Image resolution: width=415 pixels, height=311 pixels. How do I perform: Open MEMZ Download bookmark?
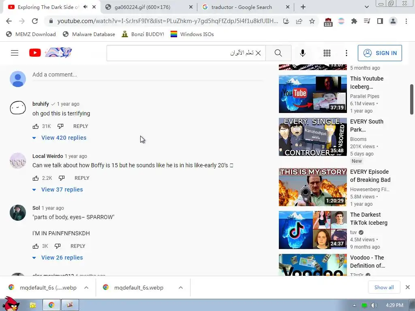tap(31, 34)
